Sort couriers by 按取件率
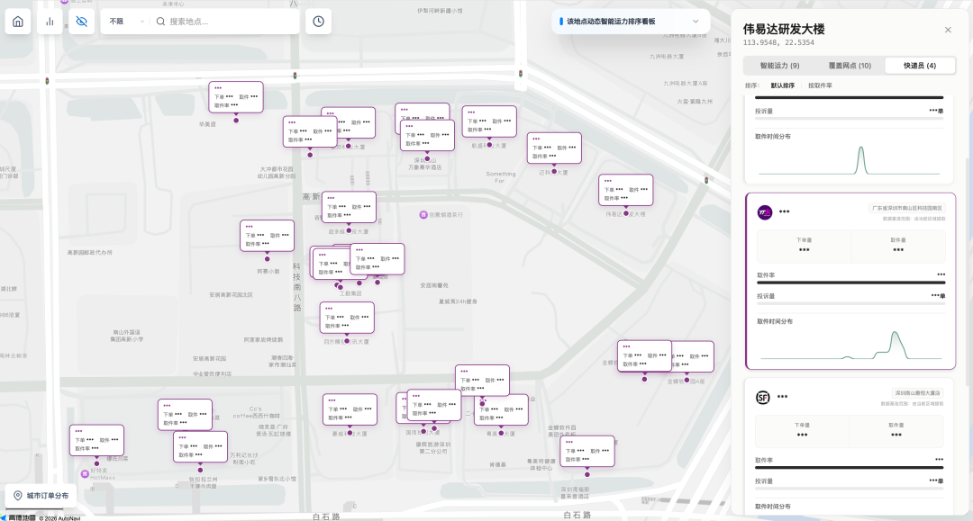Screen dimensions: 973x521 (x=820, y=85)
